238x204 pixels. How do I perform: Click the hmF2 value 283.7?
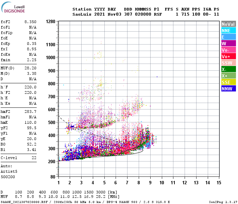coord(30,112)
